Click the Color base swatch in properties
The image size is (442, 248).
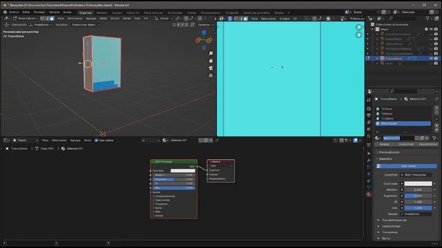coord(418,184)
